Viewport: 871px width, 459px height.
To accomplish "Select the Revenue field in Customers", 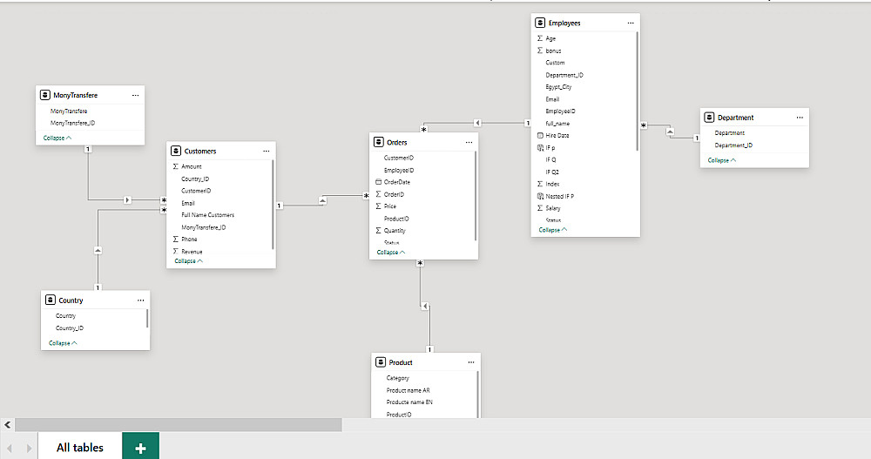I will (192, 251).
